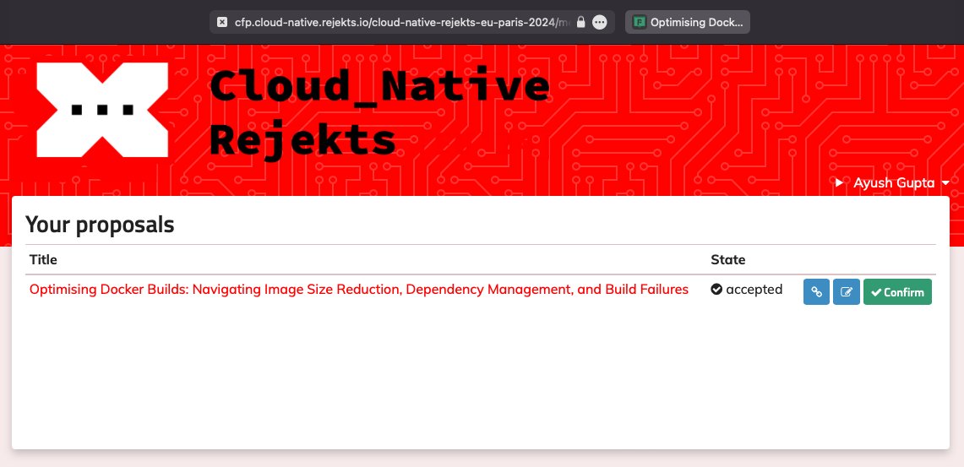Click the triangle before Ayush Gupta

point(839,182)
